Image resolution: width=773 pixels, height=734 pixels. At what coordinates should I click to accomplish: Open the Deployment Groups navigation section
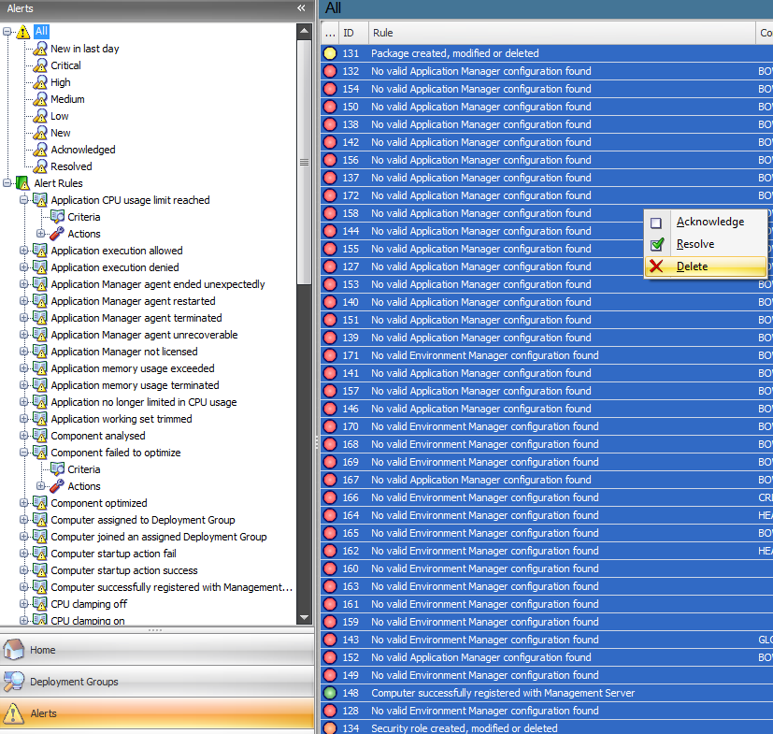(x=157, y=682)
